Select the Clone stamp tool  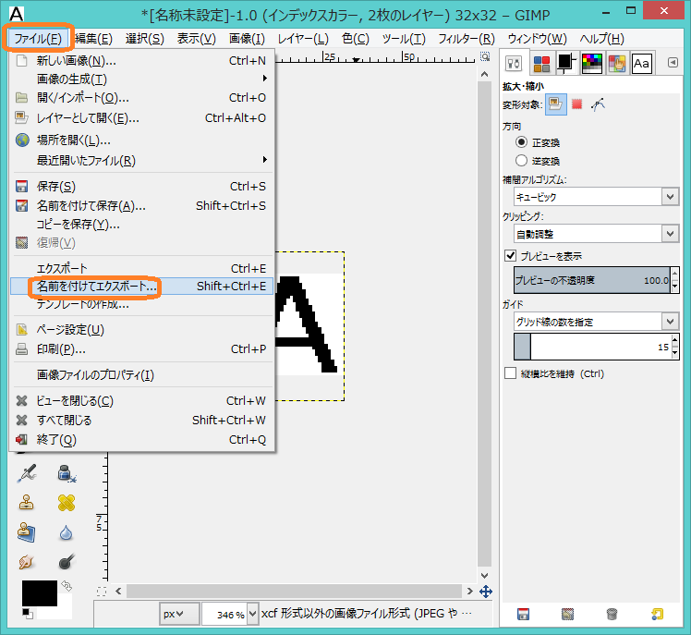[x=27, y=503]
